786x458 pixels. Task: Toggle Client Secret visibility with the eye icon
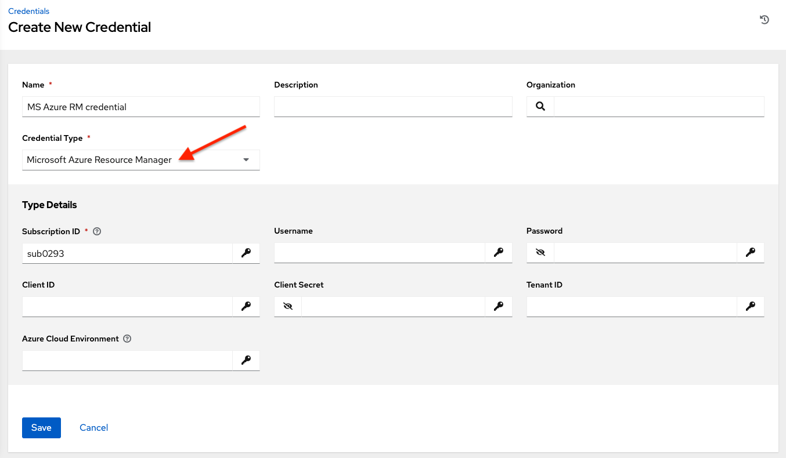pos(287,306)
